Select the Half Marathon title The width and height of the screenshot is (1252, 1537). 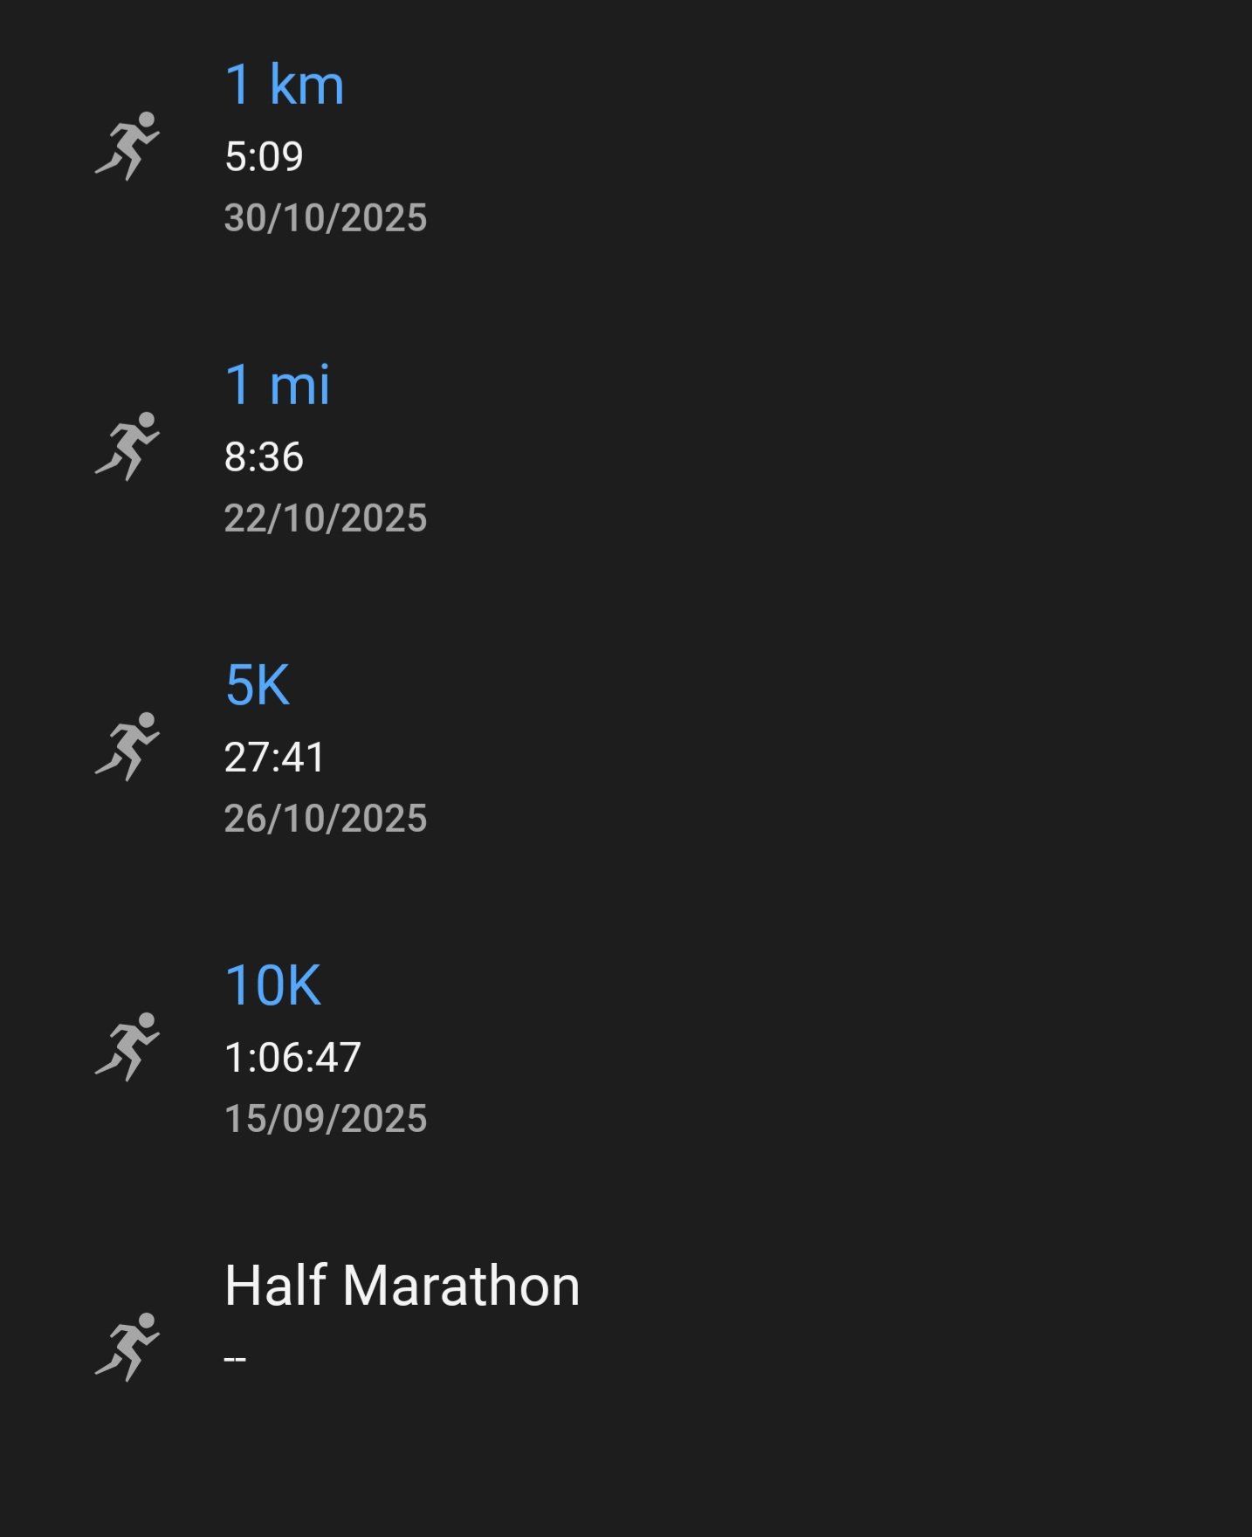[x=402, y=1286]
